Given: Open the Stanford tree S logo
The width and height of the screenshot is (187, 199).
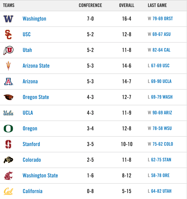Looking at the screenshot, I should [8, 144].
